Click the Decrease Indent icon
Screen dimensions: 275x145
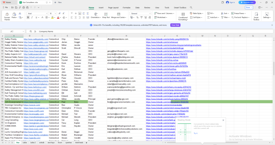pos(84,14)
